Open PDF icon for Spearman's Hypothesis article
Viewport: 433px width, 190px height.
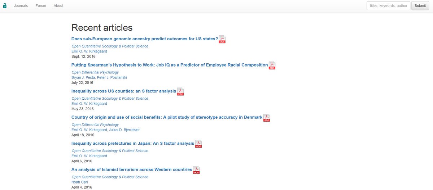(x=272, y=65)
